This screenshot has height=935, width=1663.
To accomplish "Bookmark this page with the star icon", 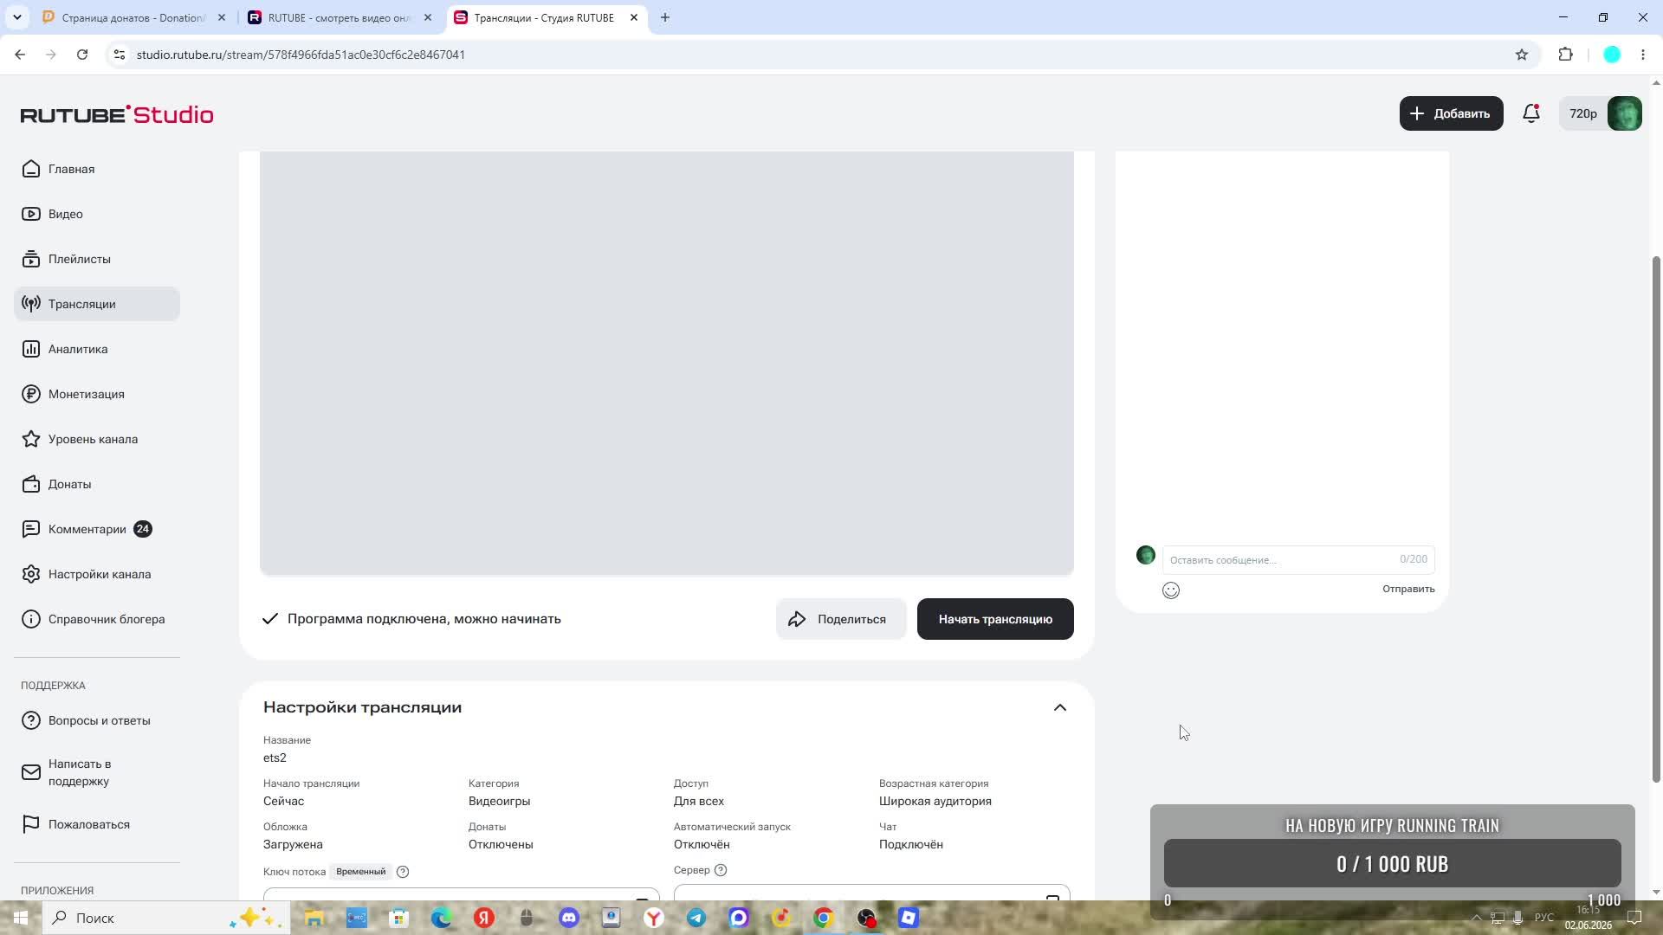I will click(1522, 55).
